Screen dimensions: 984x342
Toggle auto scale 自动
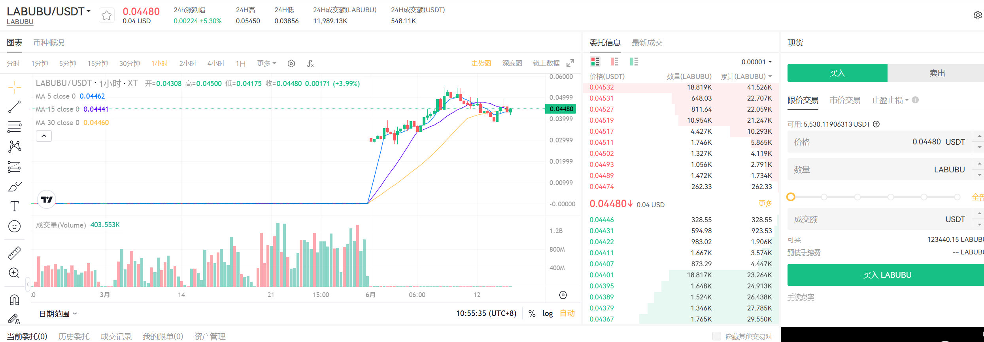point(567,313)
